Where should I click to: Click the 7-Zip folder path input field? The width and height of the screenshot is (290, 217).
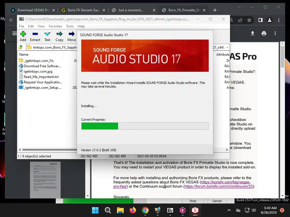pyautogui.click(x=52, y=47)
